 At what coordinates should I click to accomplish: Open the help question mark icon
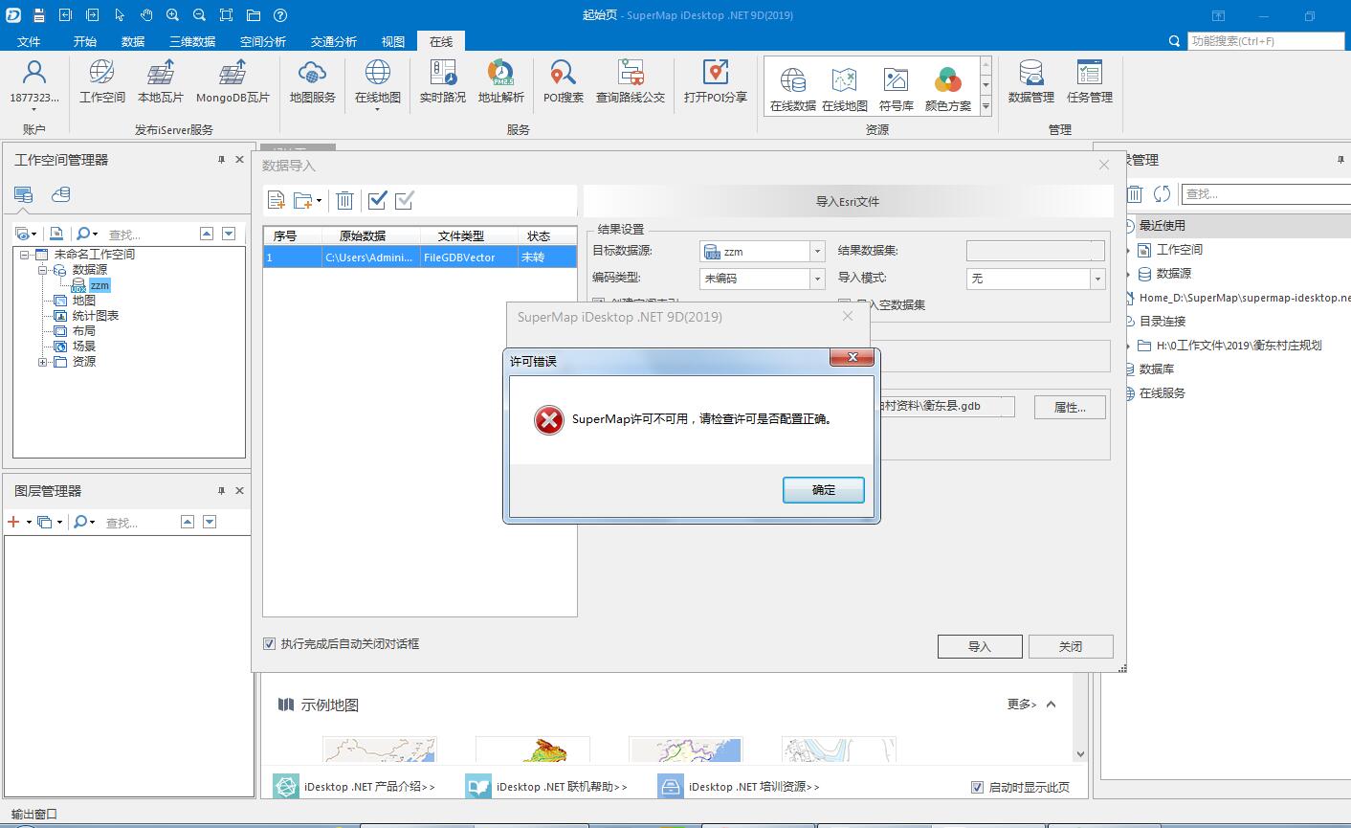click(279, 15)
